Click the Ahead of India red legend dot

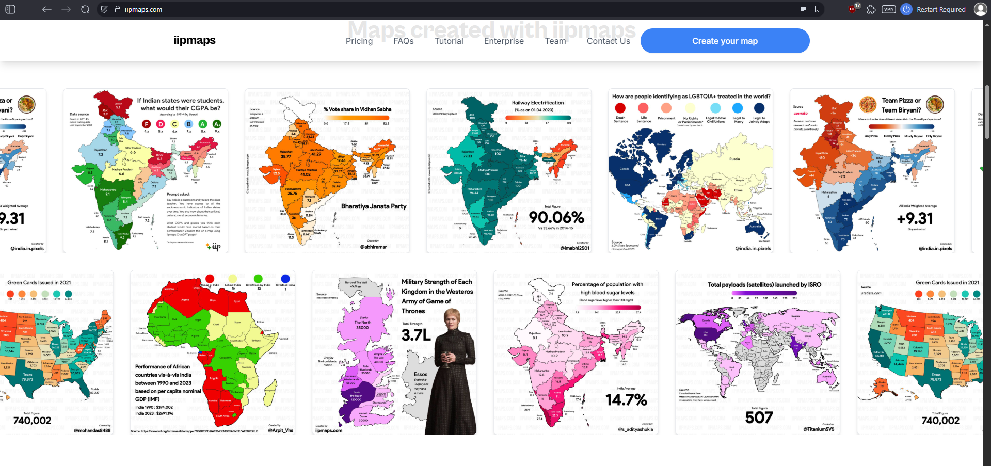coord(210,279)
